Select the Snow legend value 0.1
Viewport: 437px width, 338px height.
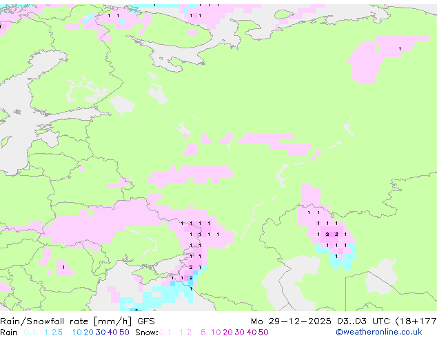[165, 332]
